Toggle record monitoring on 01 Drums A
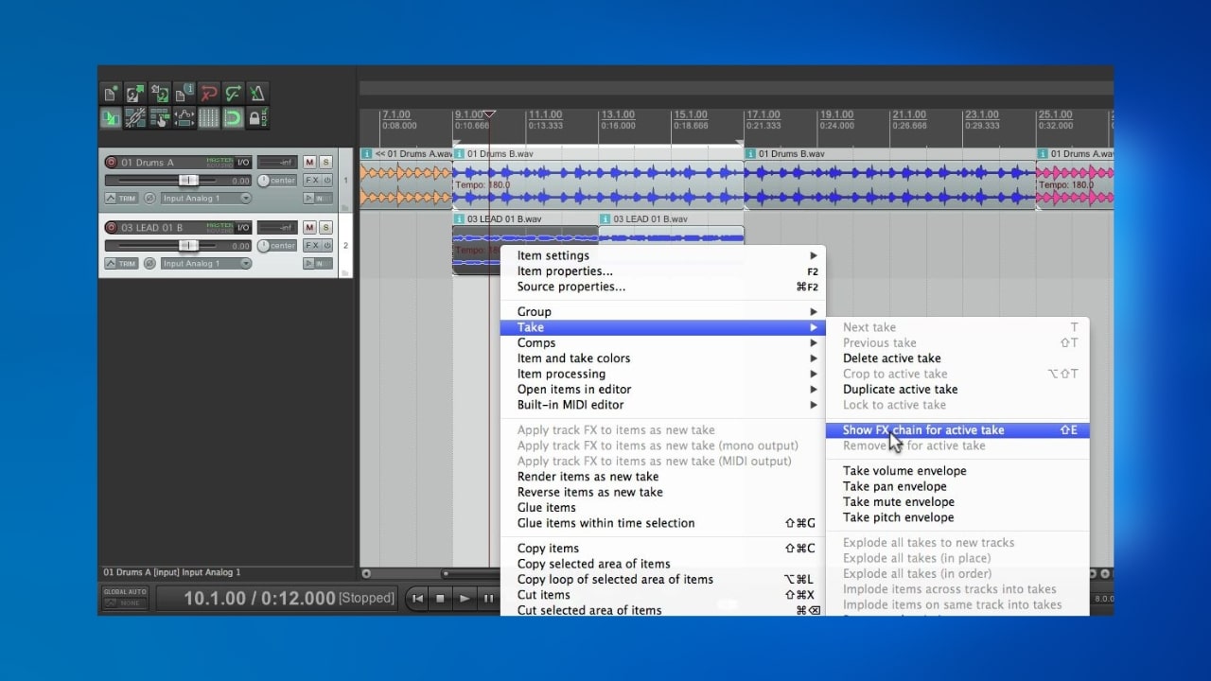Screen dimensions: 1211x681 point(308,199)
